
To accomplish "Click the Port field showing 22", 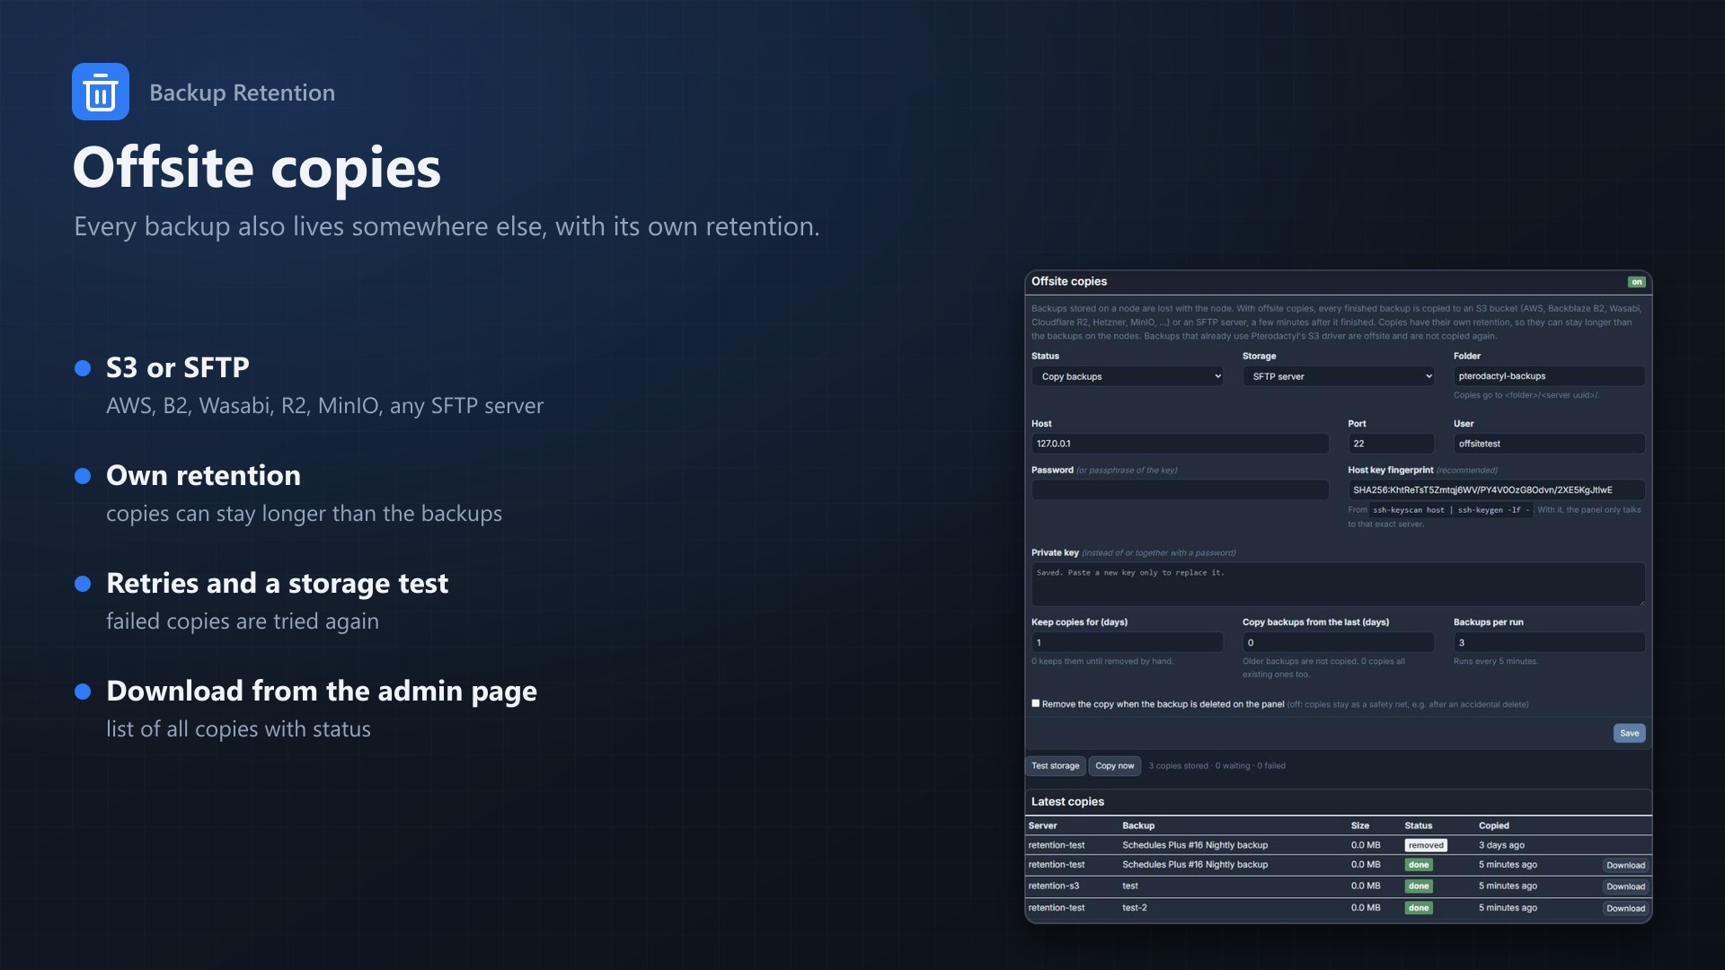I will 1391,444.
